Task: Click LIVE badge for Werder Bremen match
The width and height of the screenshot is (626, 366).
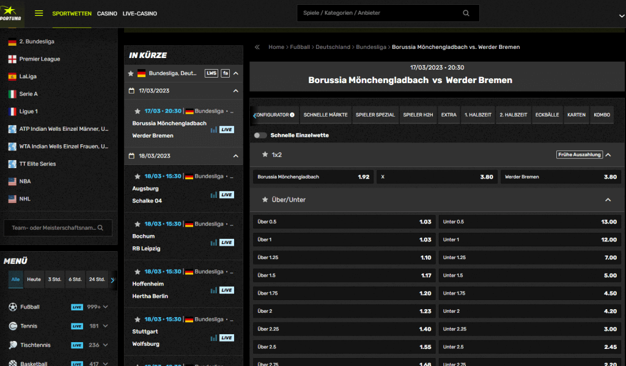Action: [x=227, y=130]
